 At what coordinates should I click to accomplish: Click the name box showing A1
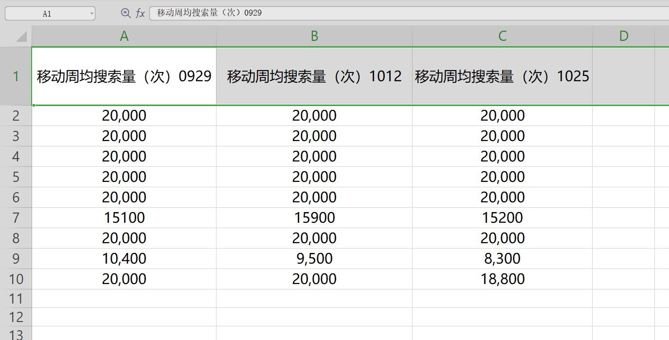47,14
